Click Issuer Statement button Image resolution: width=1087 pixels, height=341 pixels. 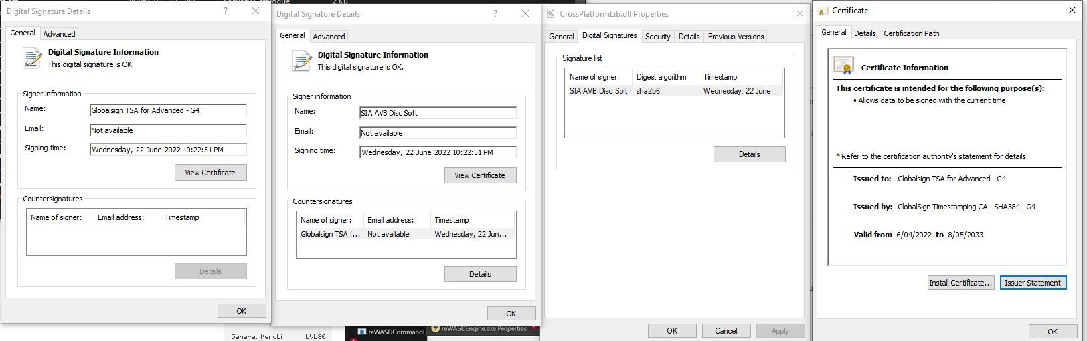1033,283
